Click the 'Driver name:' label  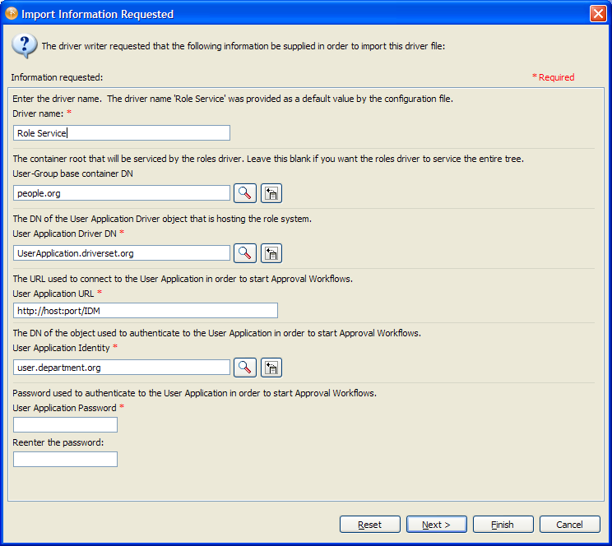[x=38, y=113]
